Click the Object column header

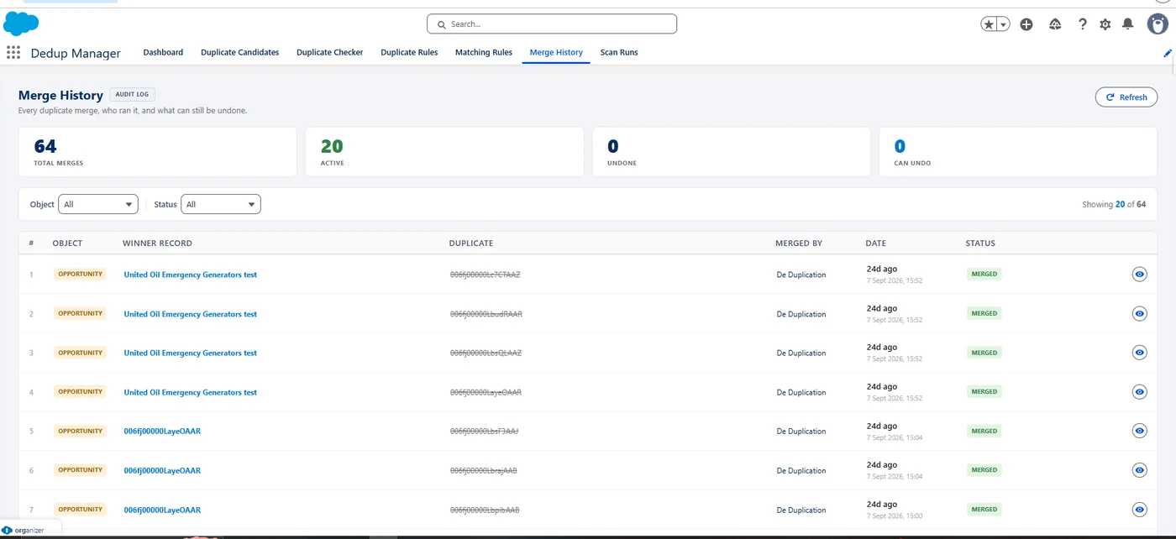click(67, 243)
